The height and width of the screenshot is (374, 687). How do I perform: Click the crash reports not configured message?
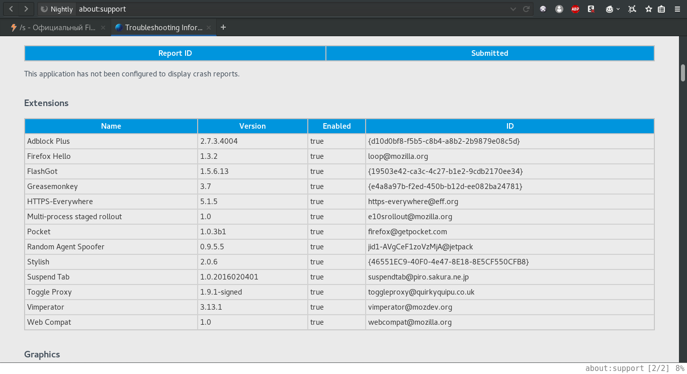[x=132, y=74]
